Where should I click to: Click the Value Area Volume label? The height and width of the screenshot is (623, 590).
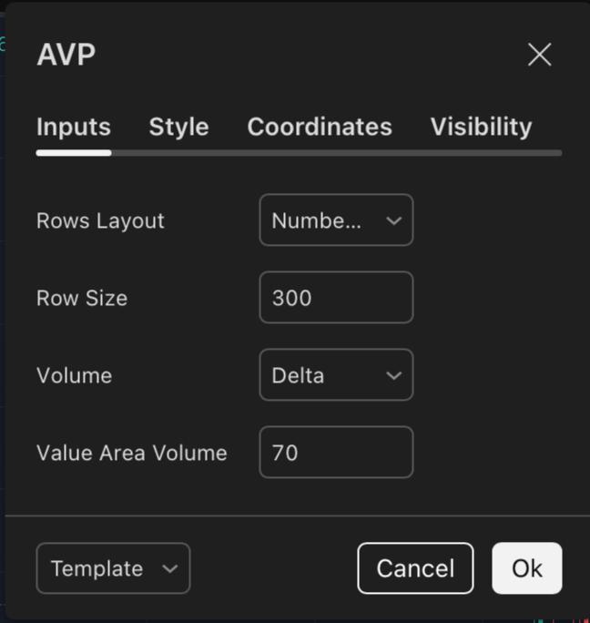(x=132, y=453)
